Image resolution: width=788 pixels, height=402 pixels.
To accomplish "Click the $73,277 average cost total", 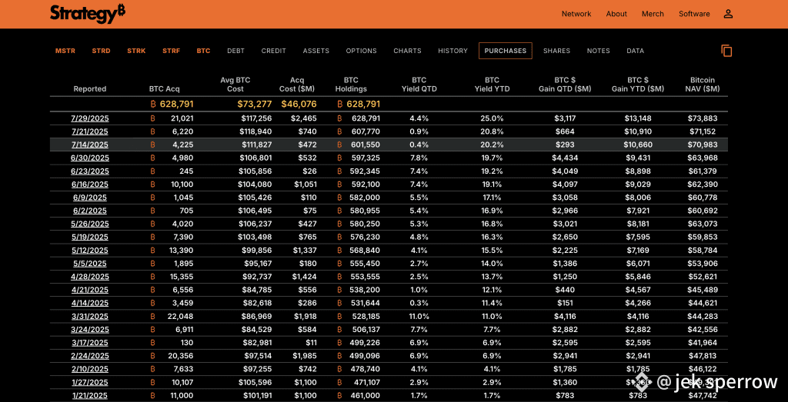I will (255, 105).
